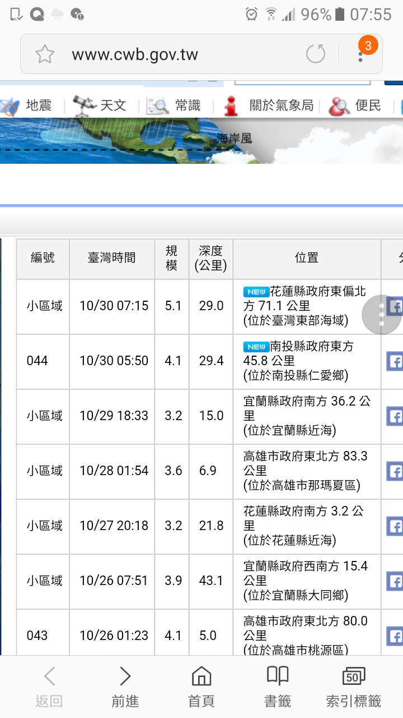The height and width of the screenshot is (718, 403).
Task: Tap the red info icon beside 關於氣象局
Action: [x=231, y=105]
